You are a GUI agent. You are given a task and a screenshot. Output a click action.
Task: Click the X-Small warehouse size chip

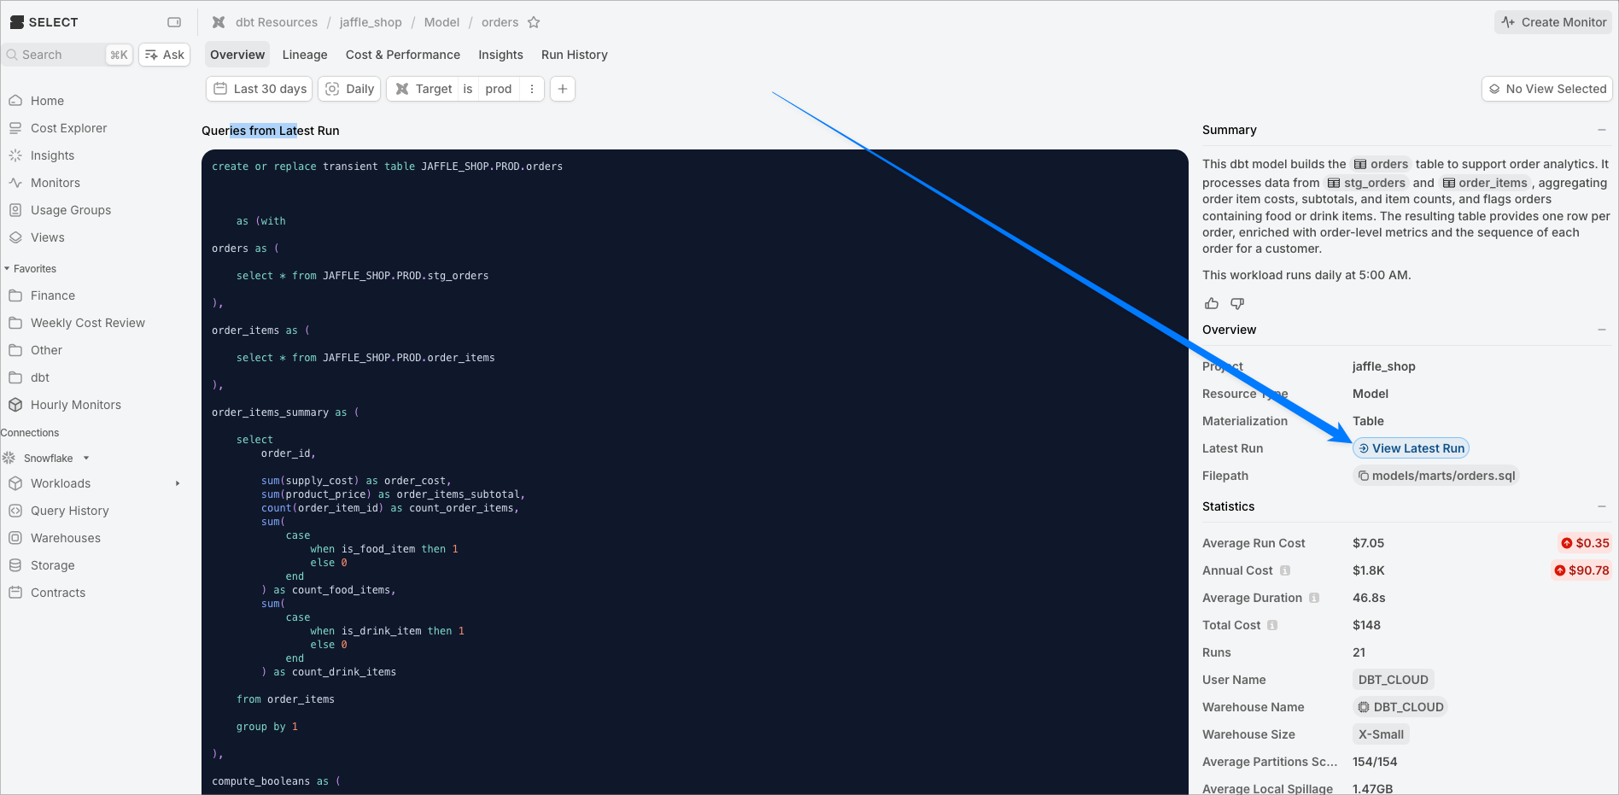click(1381, 734)
